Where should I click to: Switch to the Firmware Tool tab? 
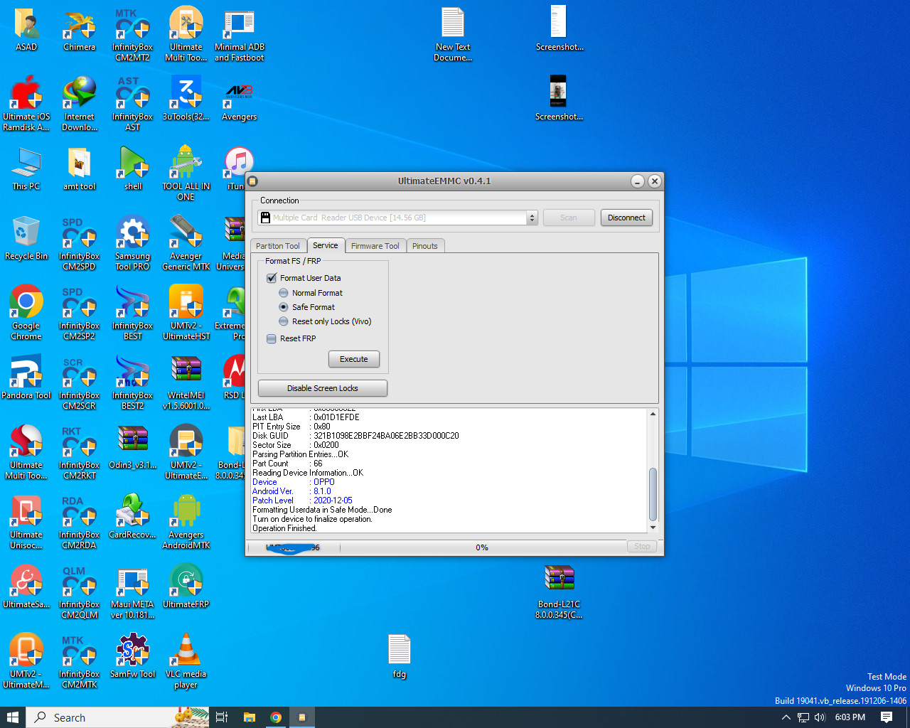(375, 246)
